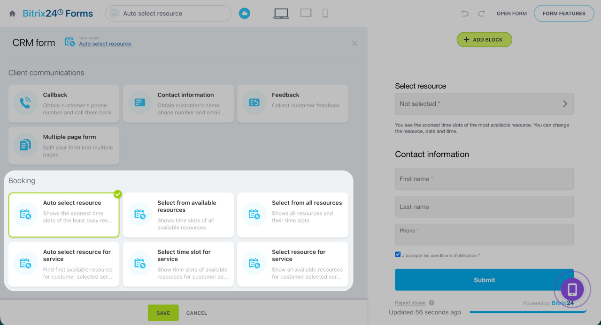Image resolution: width=601 pixels, height=325 pixels.
Task: Click the blue cloud publish icon
Action: click(244, 14)
